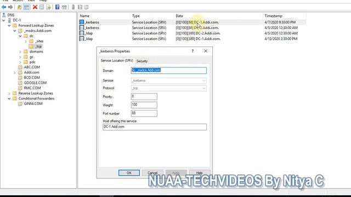Image resolution: width=351 pixels, height=197 pixels.
Task: Collapse the _msdcs.Addi.com zone
Action: 15,31
